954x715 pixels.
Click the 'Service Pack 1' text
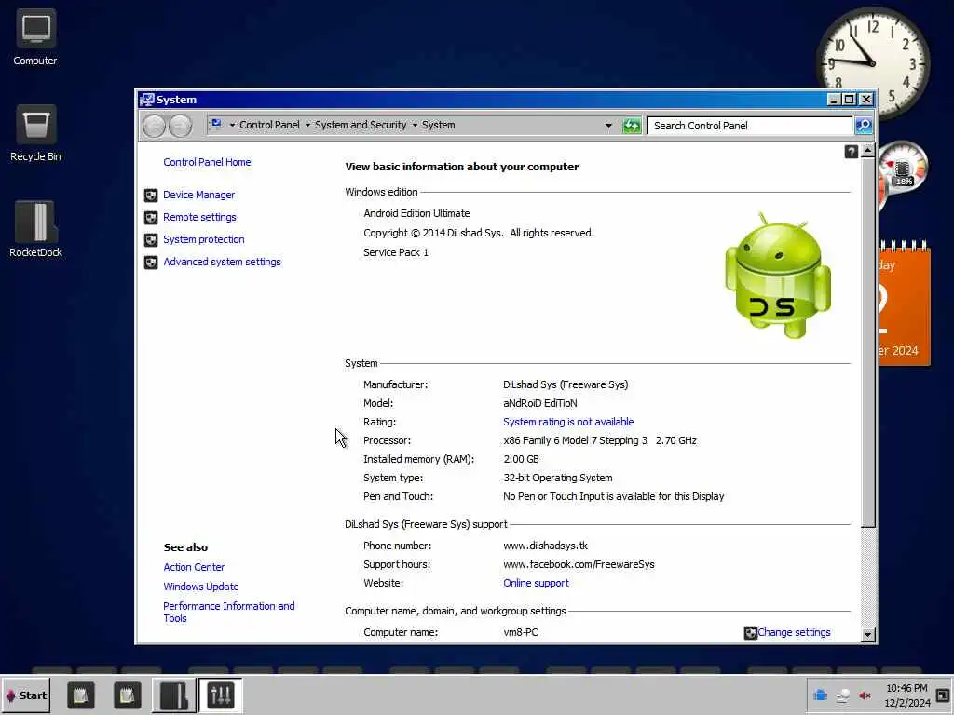(396, 252)
